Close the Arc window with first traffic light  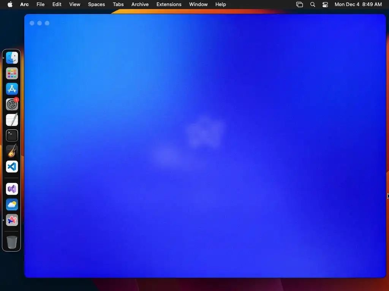(32, 23)
